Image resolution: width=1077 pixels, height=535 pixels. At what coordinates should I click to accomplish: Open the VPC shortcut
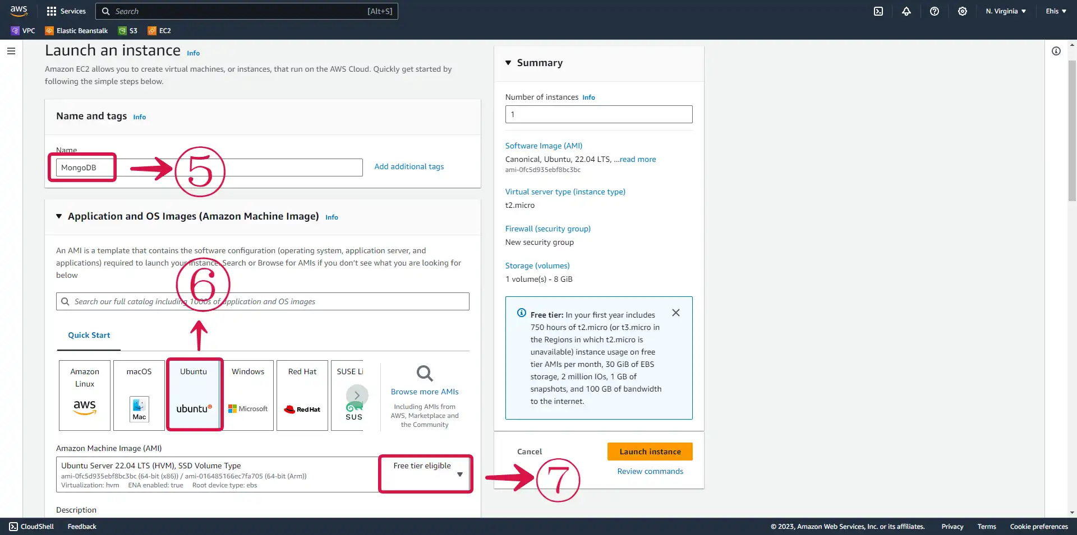(x=23, y=31)
